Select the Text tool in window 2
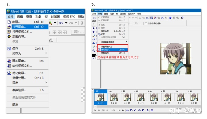 [x=94, y=32]
